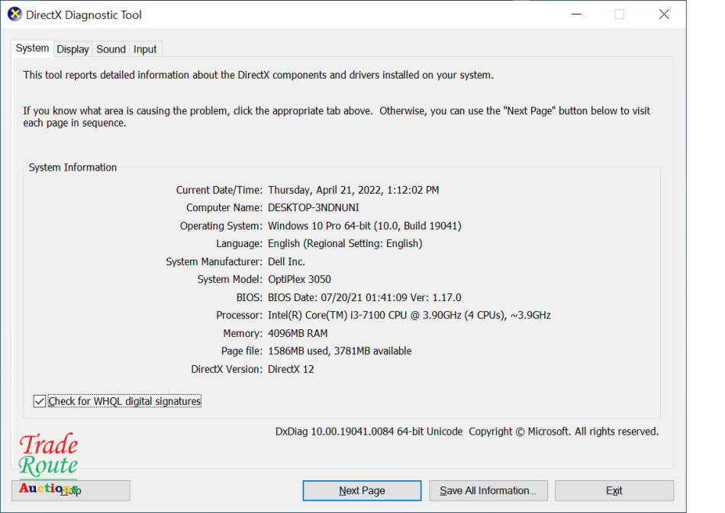Click the DirectX Version value DirectX 12

pos(291,370)
